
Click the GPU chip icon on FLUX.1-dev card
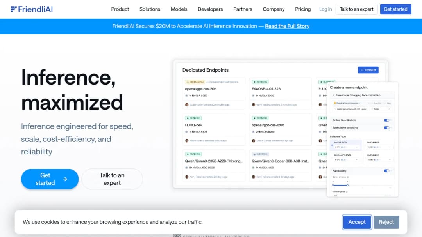[186, 131]
